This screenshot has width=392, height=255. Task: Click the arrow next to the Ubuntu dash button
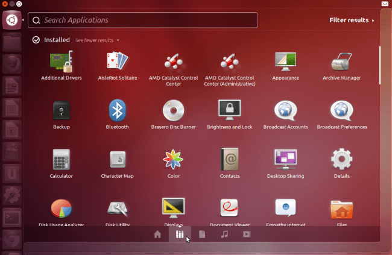tap(23, 20)
